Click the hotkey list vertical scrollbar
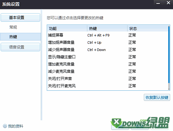This screenshot has height=131, width=173. coord(169,58)
